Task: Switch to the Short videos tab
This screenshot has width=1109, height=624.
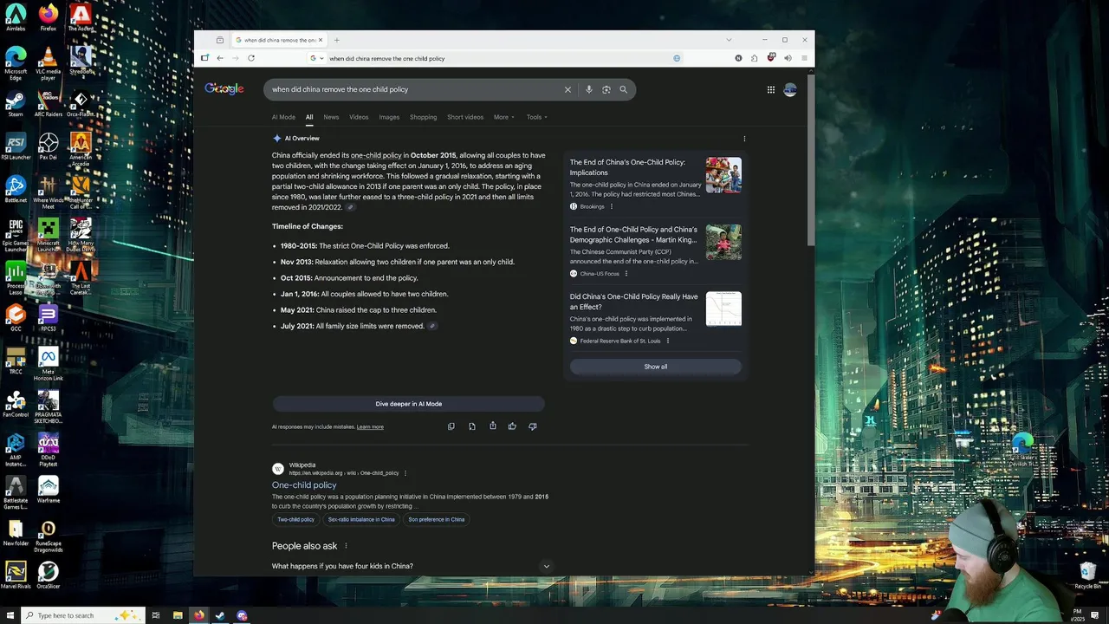Action: pos(465,117)
